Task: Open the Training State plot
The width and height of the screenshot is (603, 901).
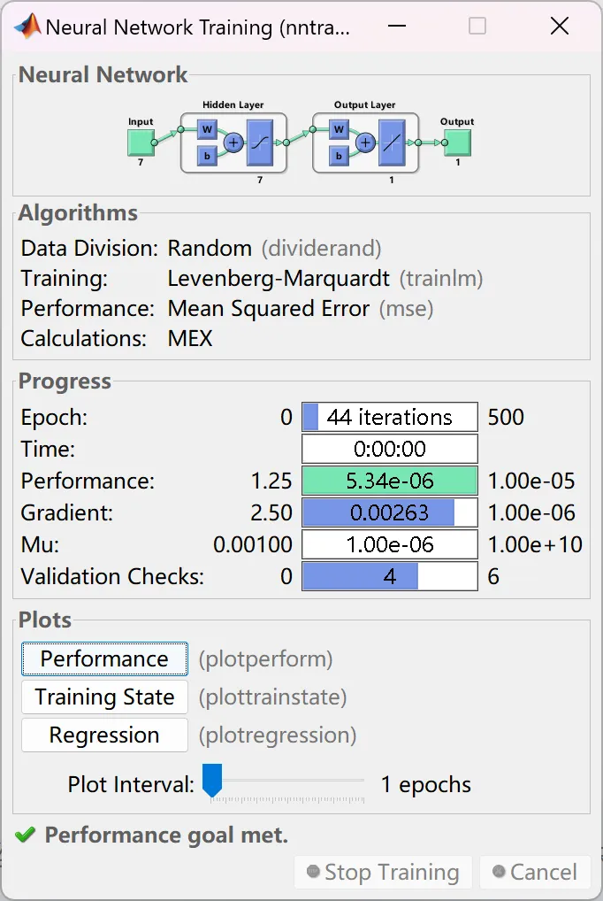Action: (x=104, y=697)
